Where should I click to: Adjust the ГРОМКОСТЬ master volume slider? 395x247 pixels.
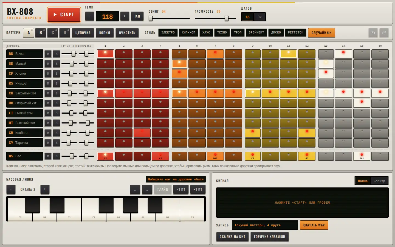[215, 18]
